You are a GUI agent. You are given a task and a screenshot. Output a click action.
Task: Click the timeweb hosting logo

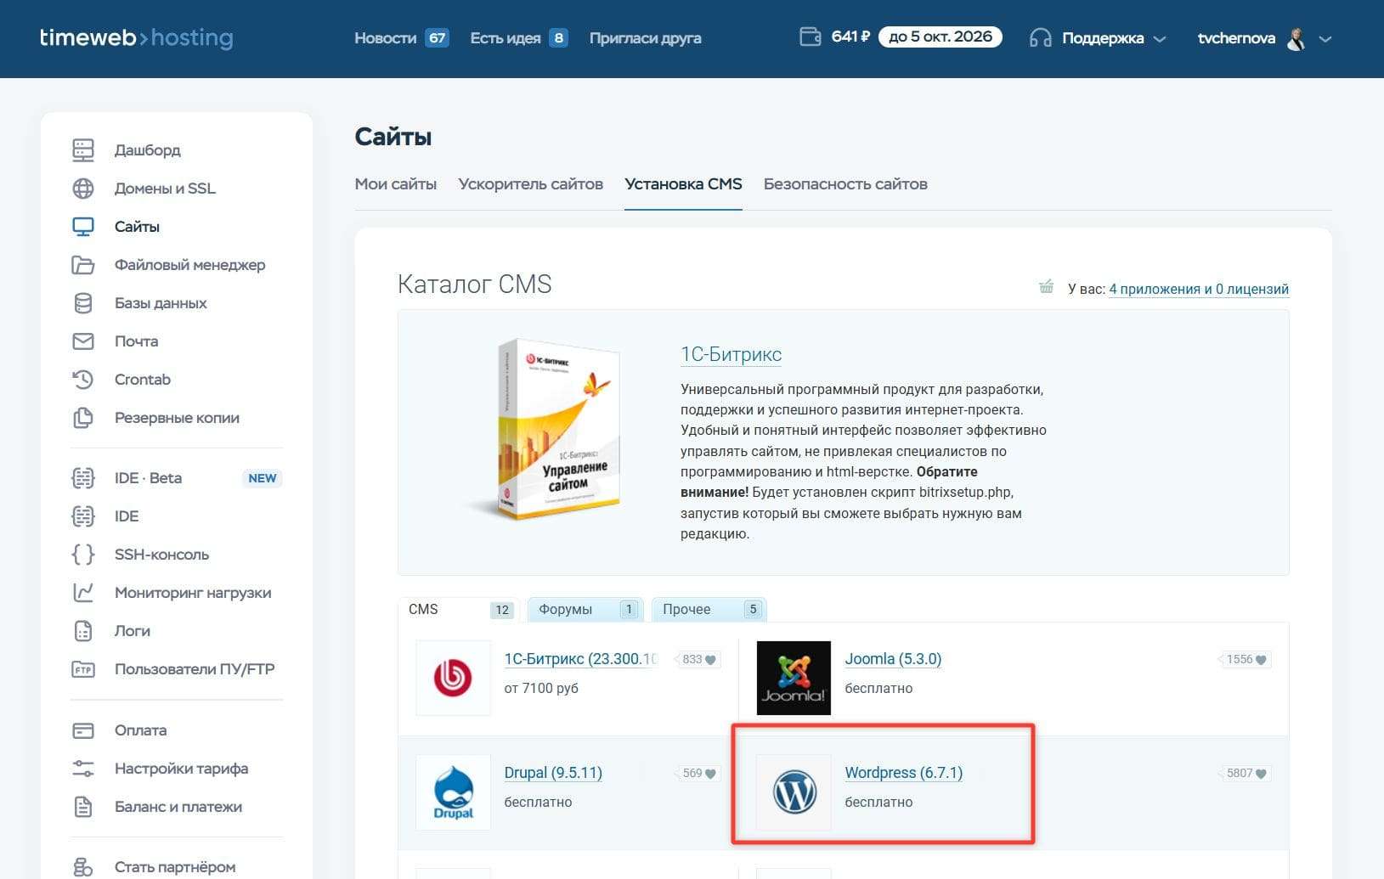coord(136,38)
